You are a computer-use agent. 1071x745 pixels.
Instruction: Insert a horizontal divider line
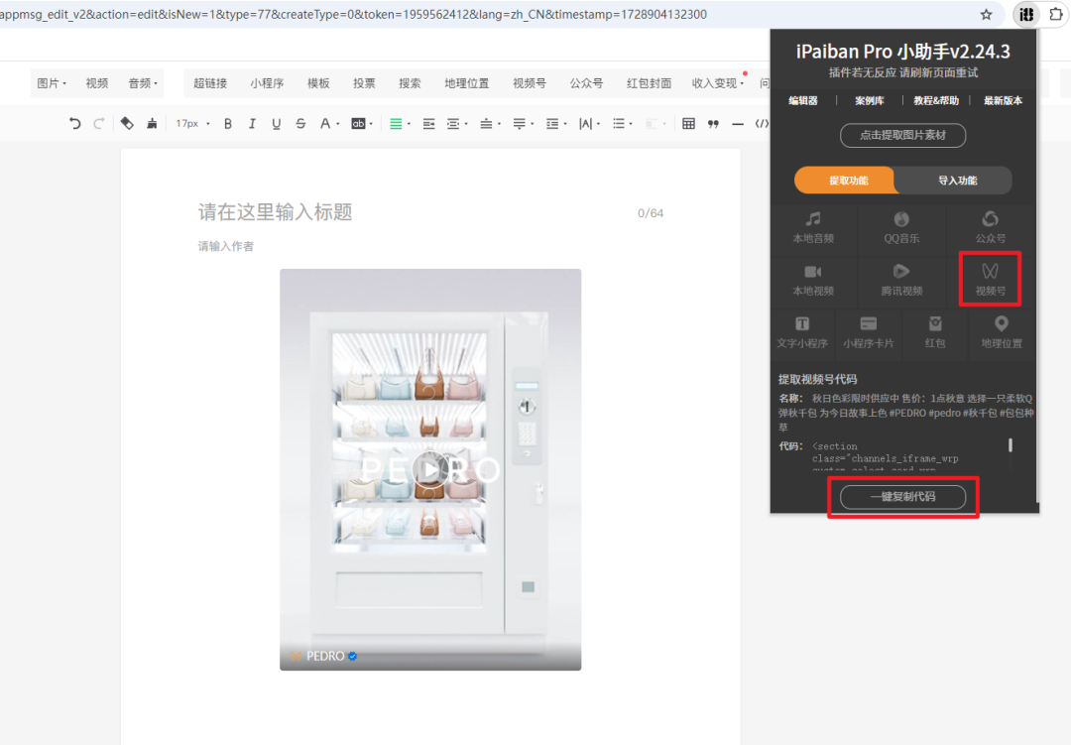pos(738,124)
